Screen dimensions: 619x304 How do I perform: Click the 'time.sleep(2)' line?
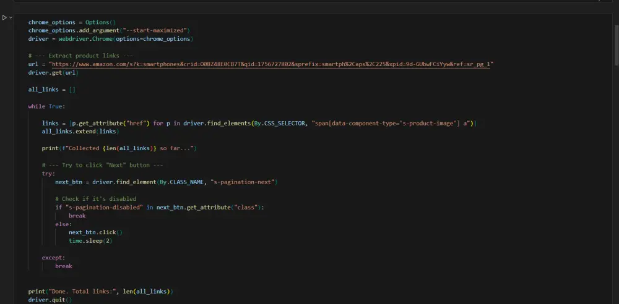90,241
